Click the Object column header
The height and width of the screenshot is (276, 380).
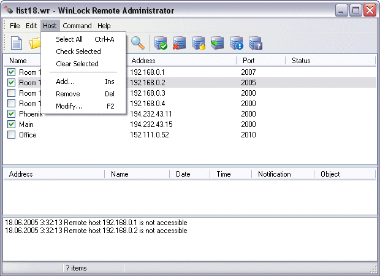tap(344, 174)
